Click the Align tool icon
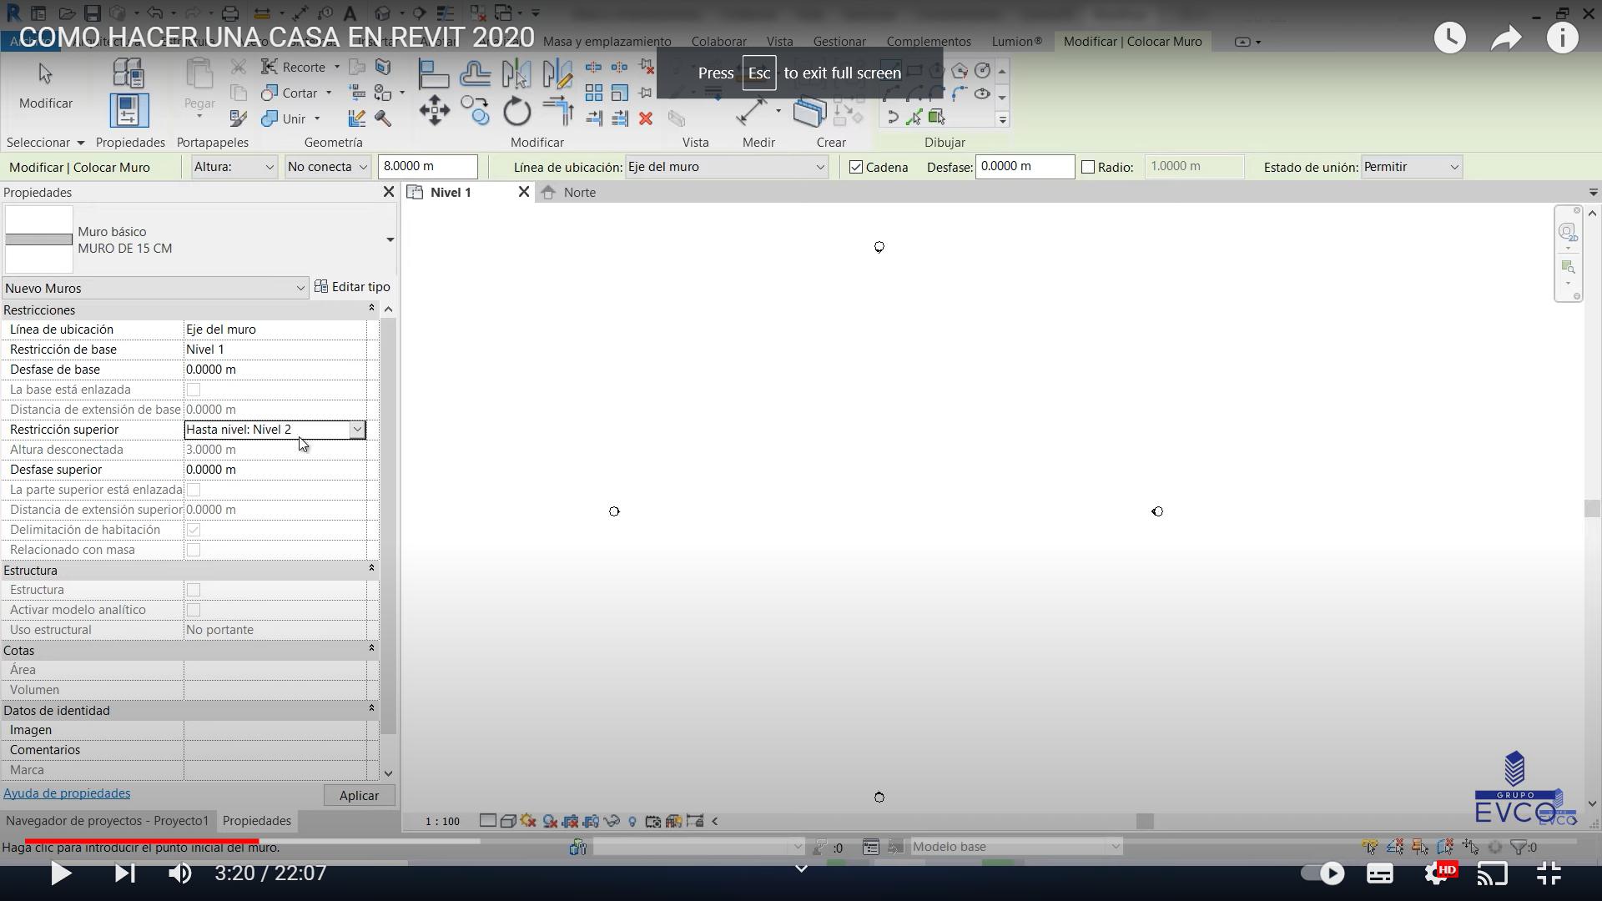Viewport: 1602px width, 901px height. point(434,75)
